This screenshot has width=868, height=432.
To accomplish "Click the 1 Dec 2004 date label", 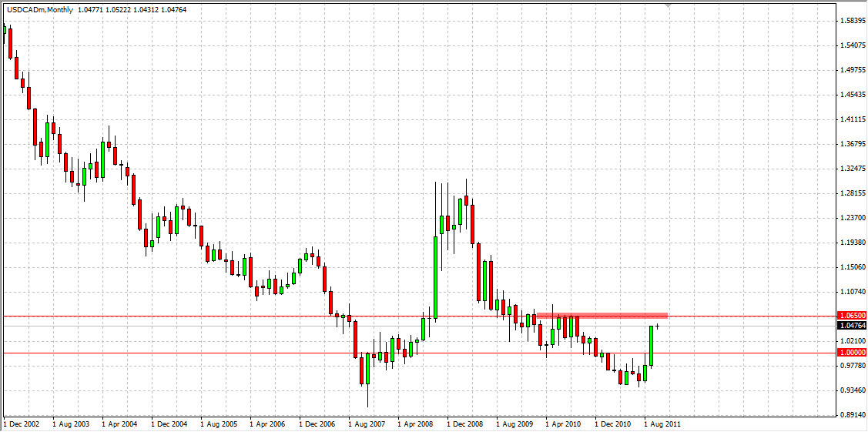I will click(x=169, y=424).
